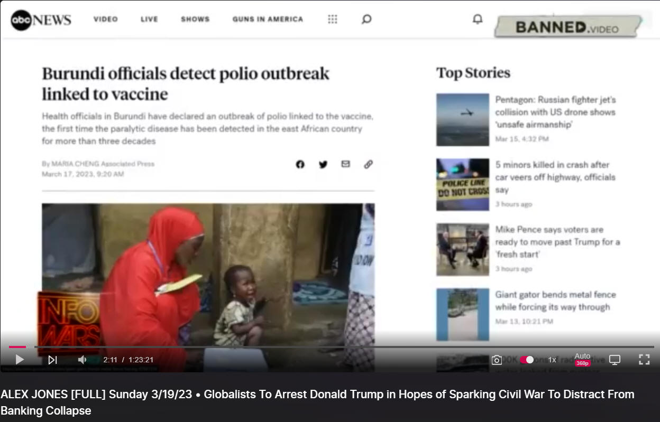Screen dimensions: 660x422
Task: Enable theater mode display icon
Action: point(615,360)
